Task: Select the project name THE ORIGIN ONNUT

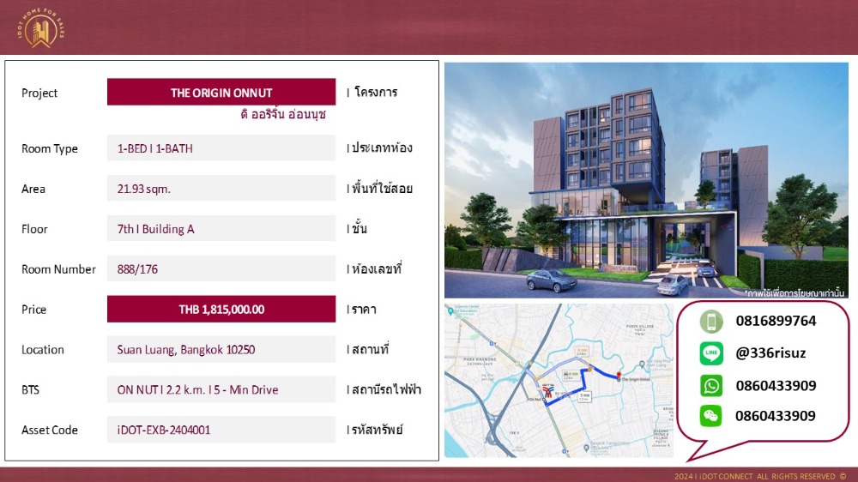Action: click(x=221, y=93)
